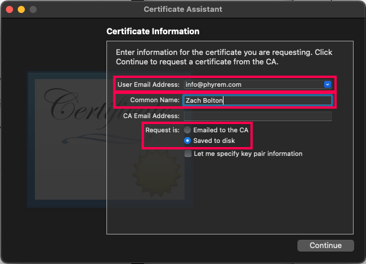The width and height of the screenshot is (366, 264).
Task: Select the Emailed to the CA radio button
Action: point(187,130)
